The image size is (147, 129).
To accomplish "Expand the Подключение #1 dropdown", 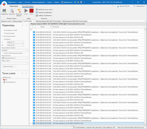I will point(15,58).
